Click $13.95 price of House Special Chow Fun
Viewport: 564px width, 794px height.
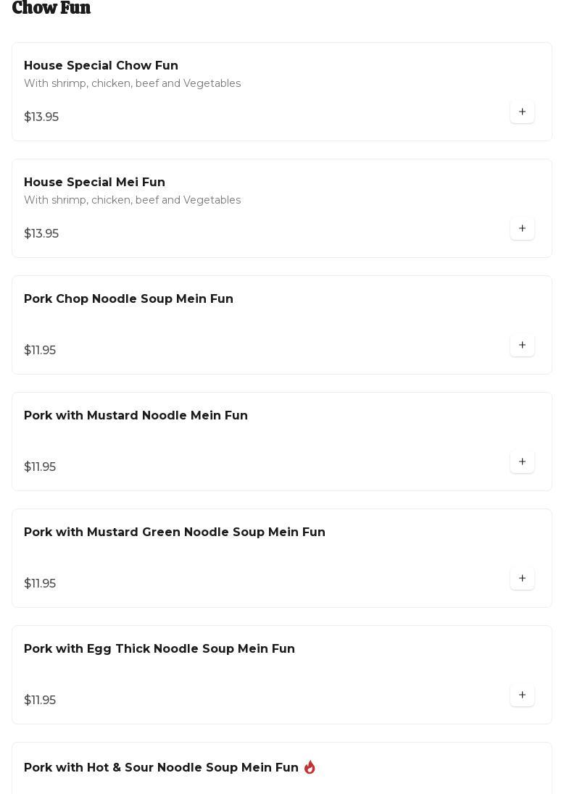tap(41, 117)
